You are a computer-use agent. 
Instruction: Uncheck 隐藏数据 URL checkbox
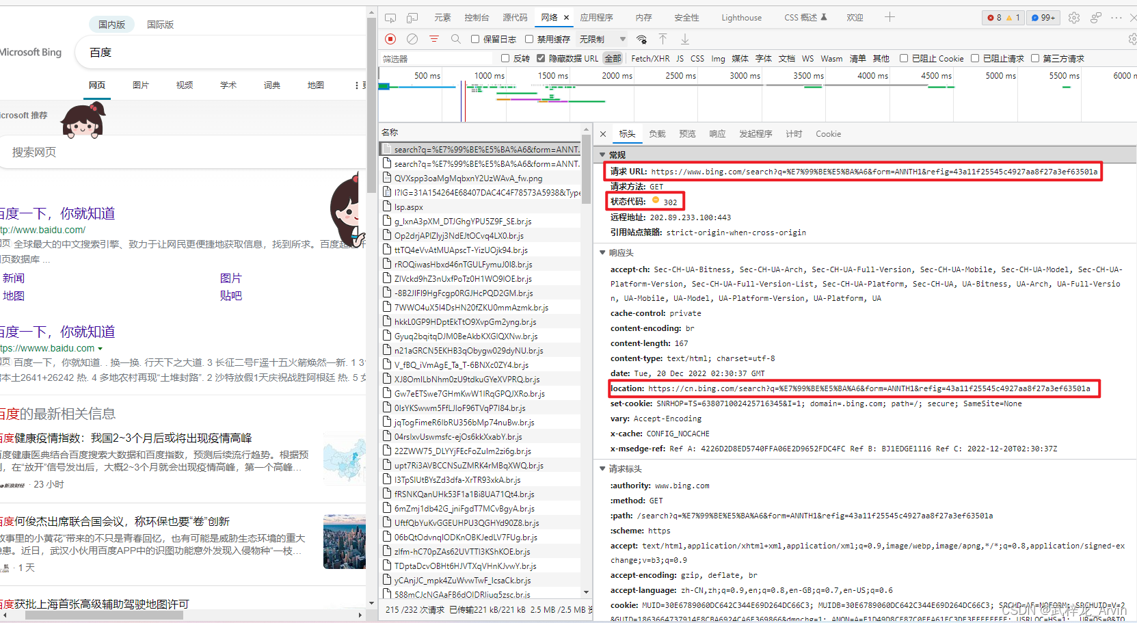click(541, 58)
